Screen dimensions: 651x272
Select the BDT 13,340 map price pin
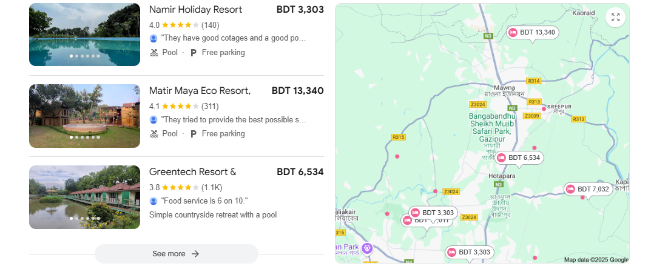pyautogui.click(x=533, y=32)
